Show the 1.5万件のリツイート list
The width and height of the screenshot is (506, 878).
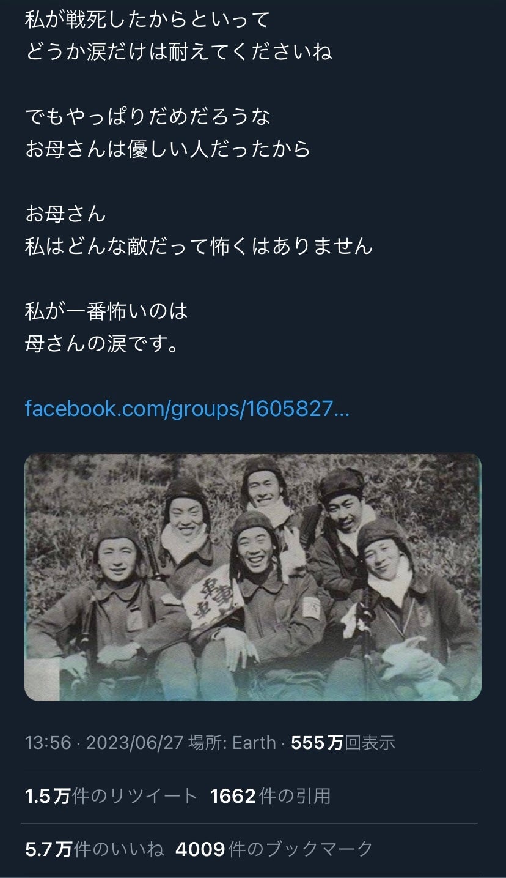(x=111, y=796)
